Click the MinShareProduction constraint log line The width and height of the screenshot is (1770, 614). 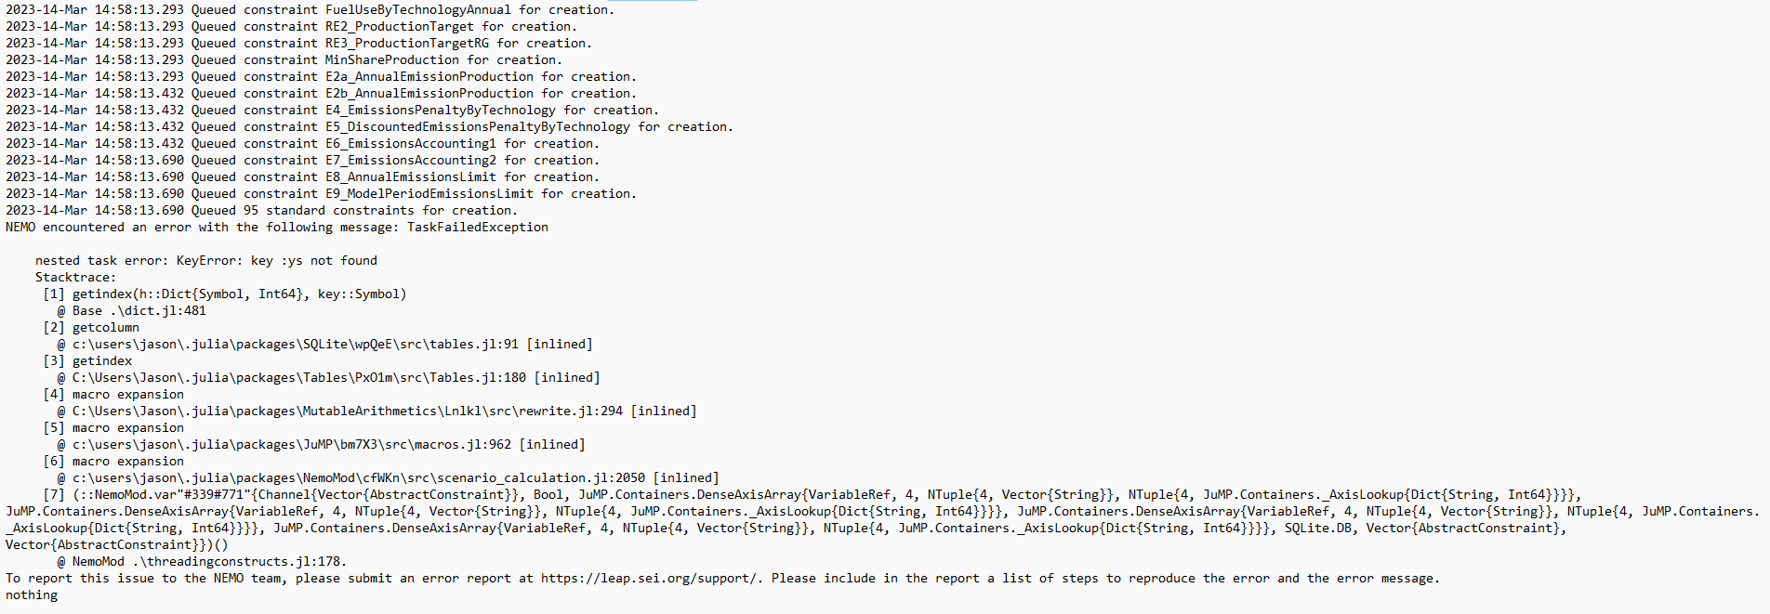click(x=284, y=60)
